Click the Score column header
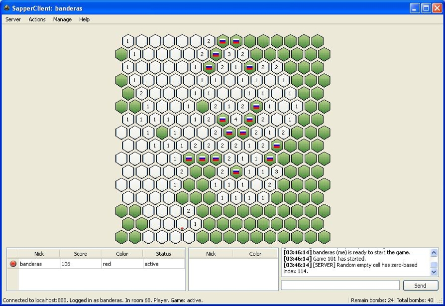Image resolution: width=445 pixels, height=306 pixels. [x=80, y=254]
